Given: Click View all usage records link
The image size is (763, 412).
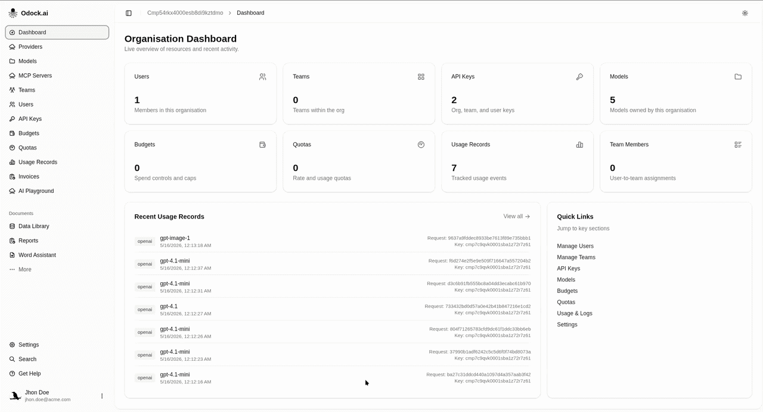Looking at the screenshot, I should 517,217.
